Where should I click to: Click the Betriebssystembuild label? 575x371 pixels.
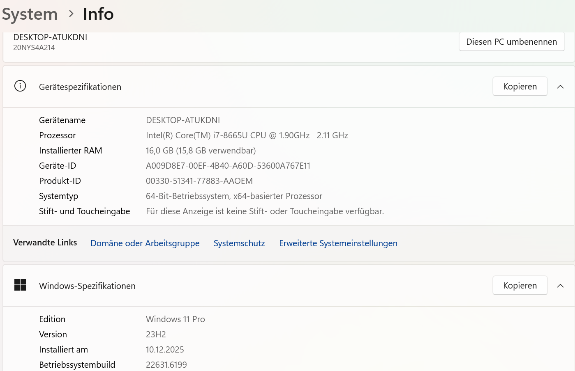pyautogui.click(x=77, y=365)
